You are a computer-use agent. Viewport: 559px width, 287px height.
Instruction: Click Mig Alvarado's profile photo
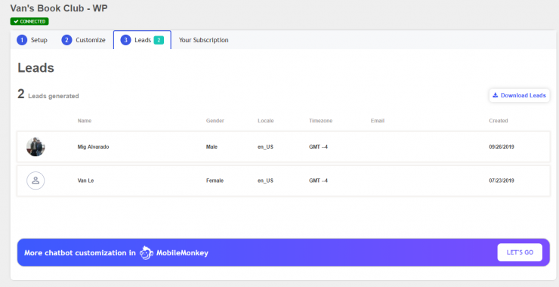[x=36, y=147]
